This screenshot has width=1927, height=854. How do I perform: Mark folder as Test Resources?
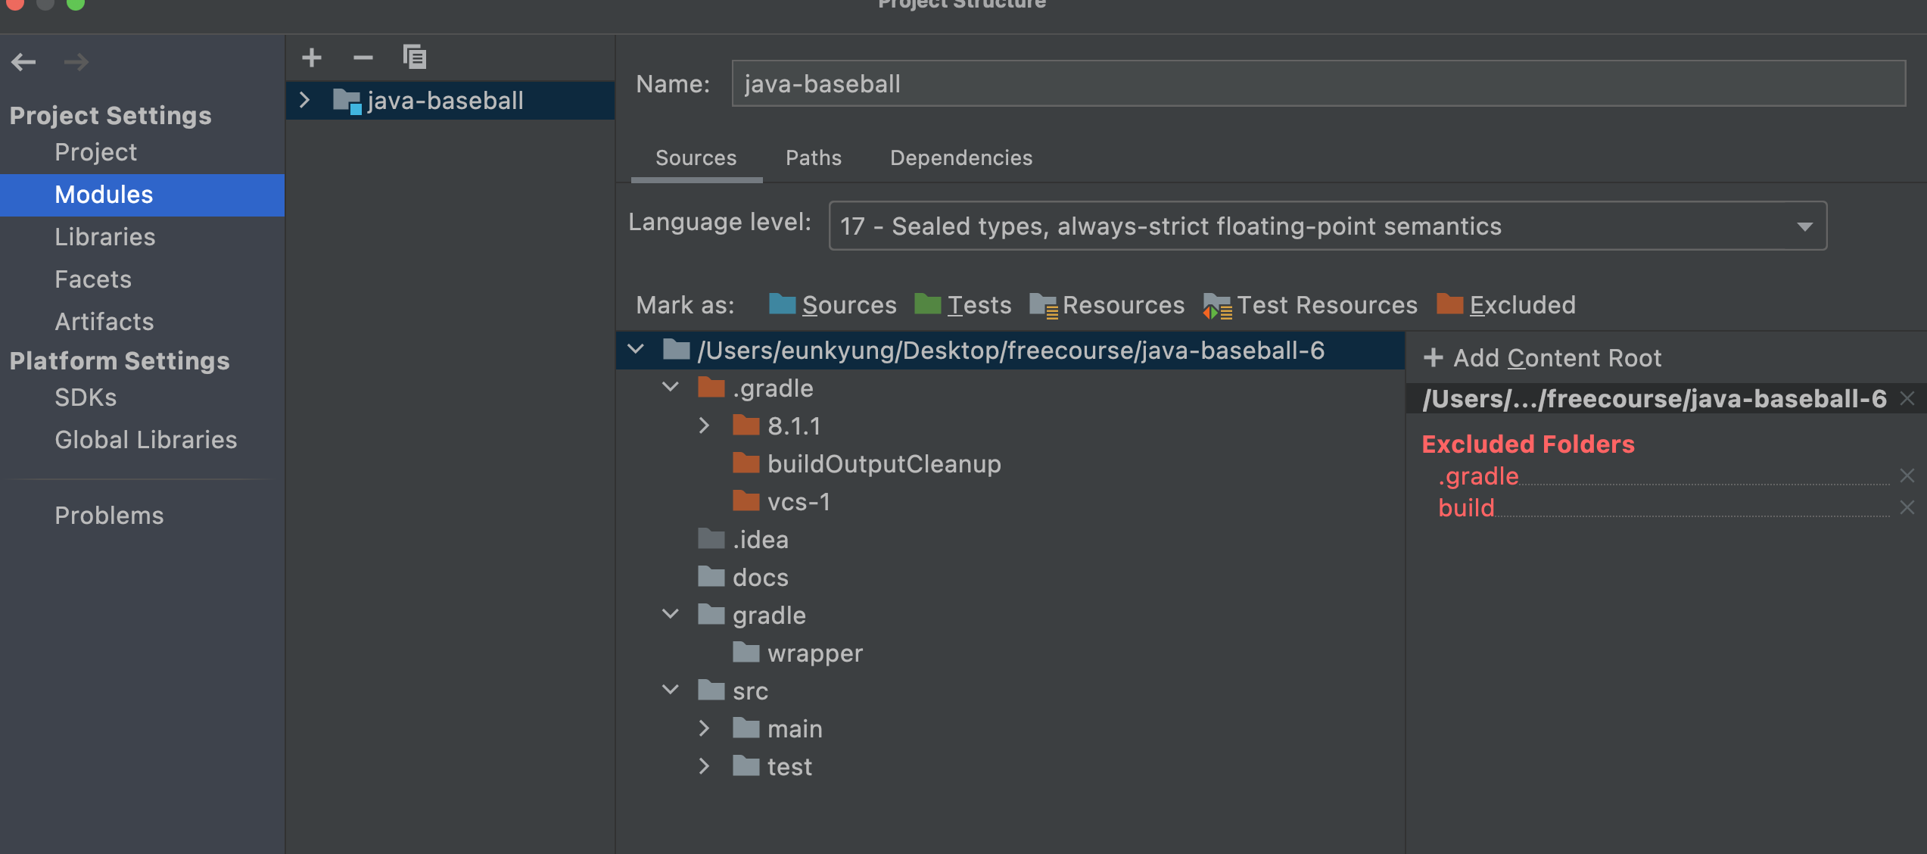(1311, 305)
